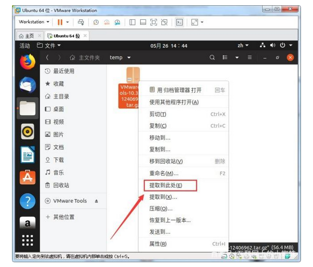Launch Thunderbird mail from the dock
Image resolution: width=313 pixels, height=267 pixels.
27,85
